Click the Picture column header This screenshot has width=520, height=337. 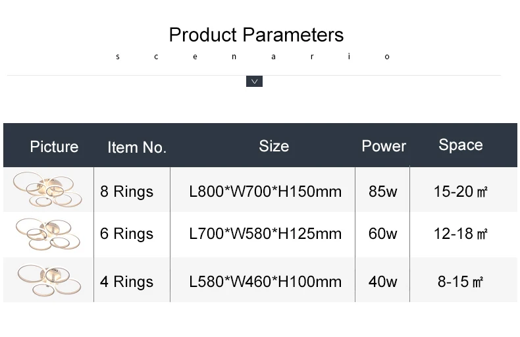(x=54, y=146)
